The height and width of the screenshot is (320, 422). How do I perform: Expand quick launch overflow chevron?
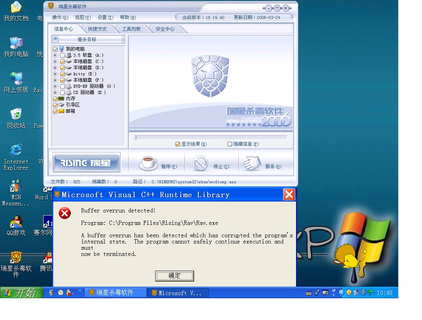point(79,290)
